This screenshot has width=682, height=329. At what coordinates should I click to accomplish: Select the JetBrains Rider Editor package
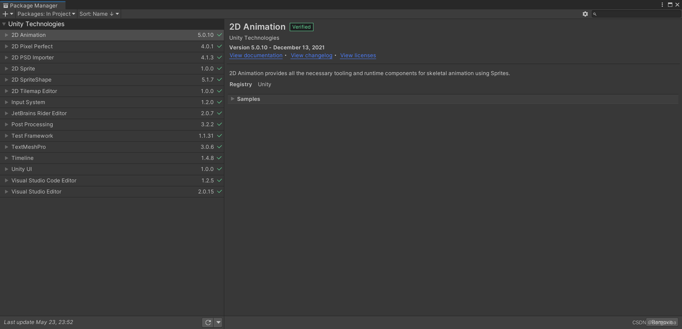tap(112, 113)
